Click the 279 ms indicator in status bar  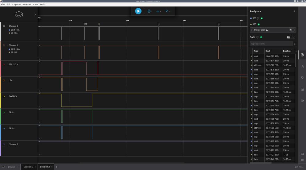(299, 167)
